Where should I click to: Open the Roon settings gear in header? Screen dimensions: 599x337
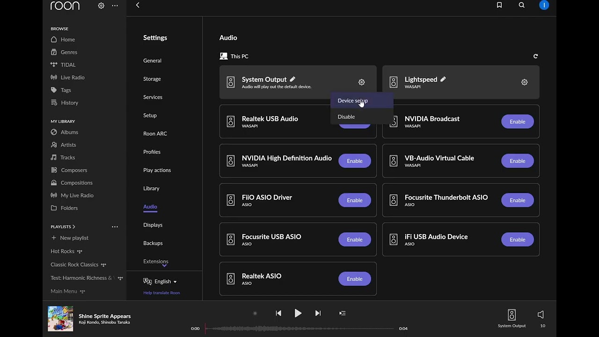pyautogui.click(x=101, y=6)
